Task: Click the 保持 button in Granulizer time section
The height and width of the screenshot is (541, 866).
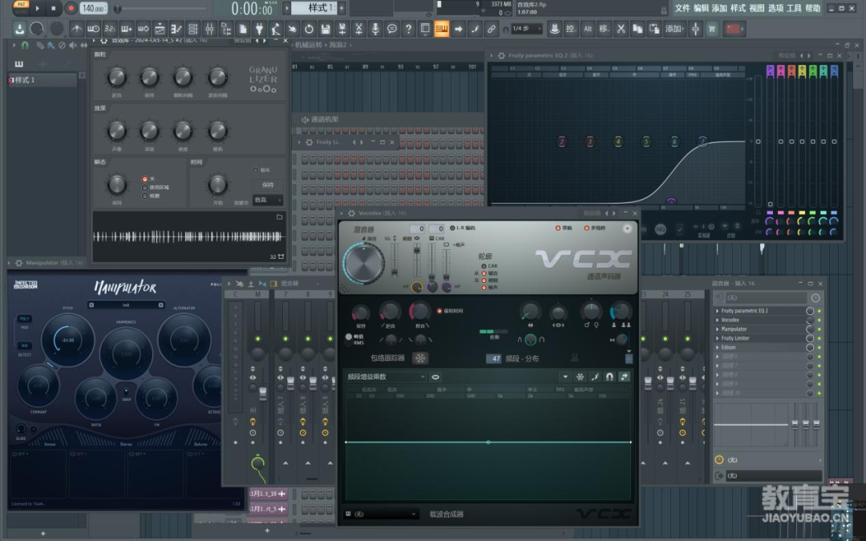Action: pyautogui.click(x=268, y=185)
